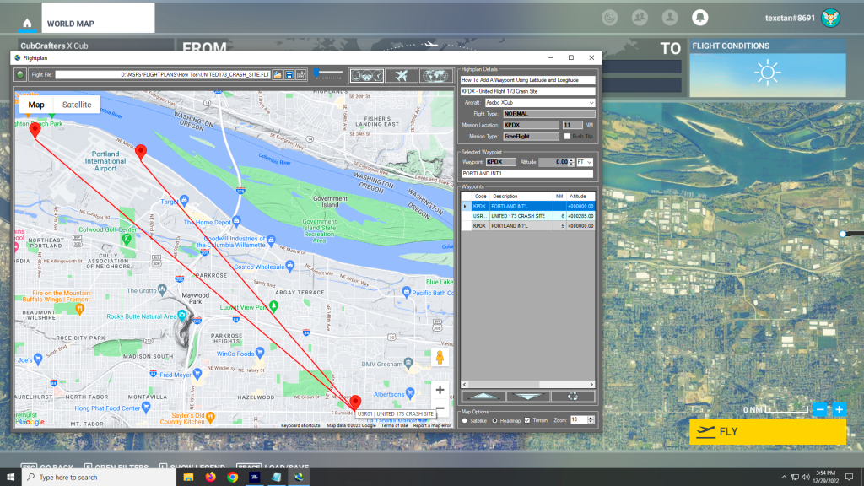Viewport: 864px width, 486px height.
Task: Open Keyboard shortcuts link on map
Action: click(300, 425)
